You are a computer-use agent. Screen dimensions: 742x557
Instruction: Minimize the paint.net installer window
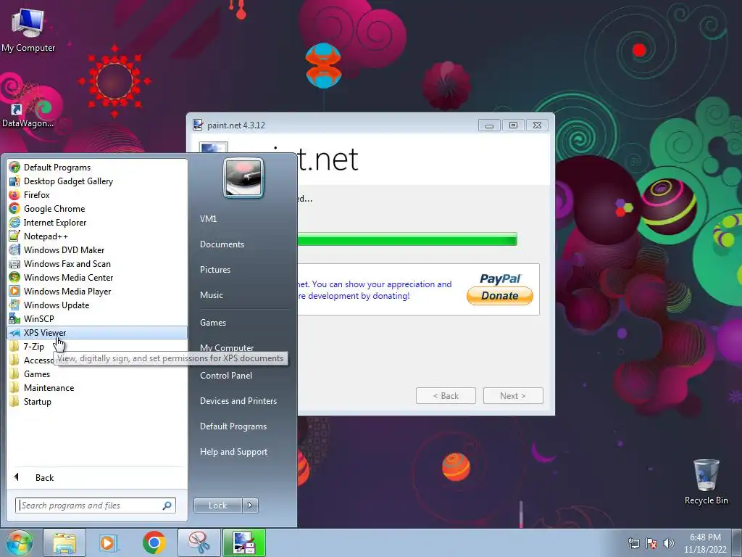489,125
